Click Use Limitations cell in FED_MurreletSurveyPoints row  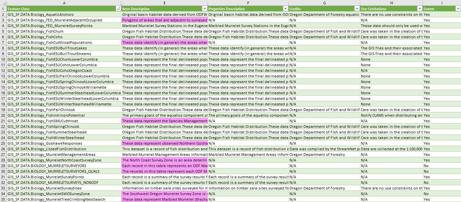(391, 26)
